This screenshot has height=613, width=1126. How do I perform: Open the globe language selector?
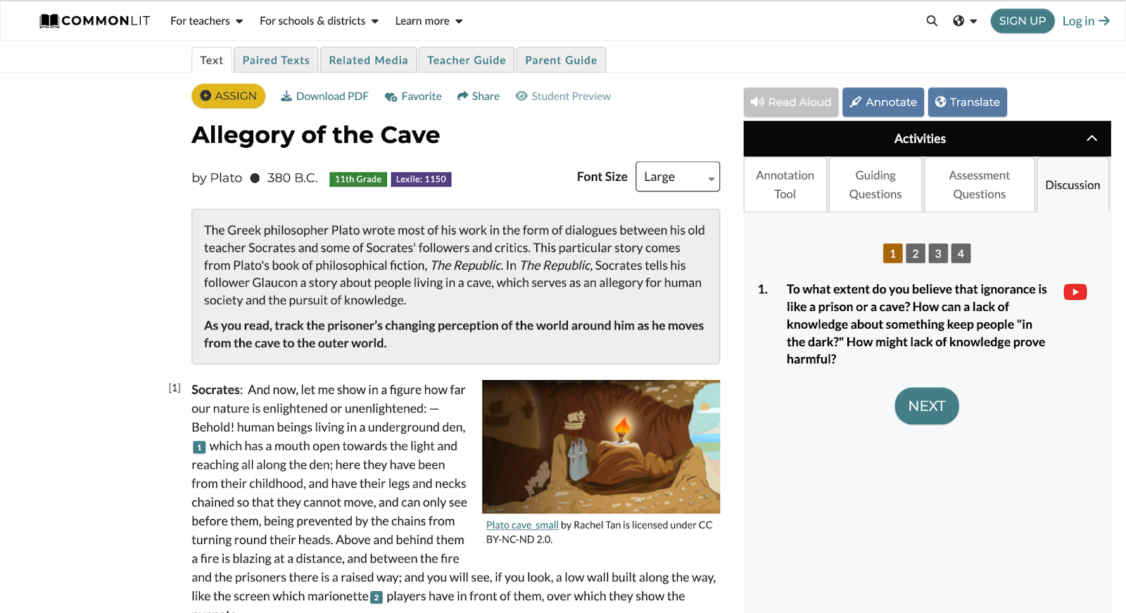[x=965, y=21]
